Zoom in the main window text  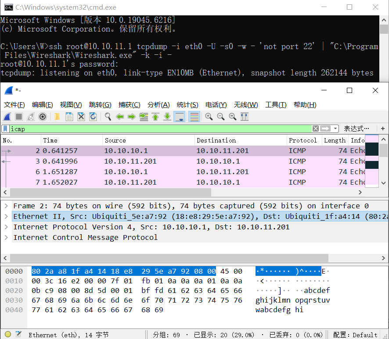209,117
